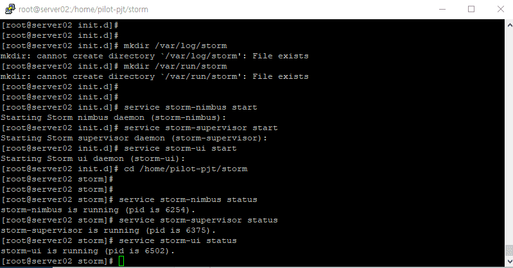Click the 'service storm-supervisor status' command line

coord(139,221)
